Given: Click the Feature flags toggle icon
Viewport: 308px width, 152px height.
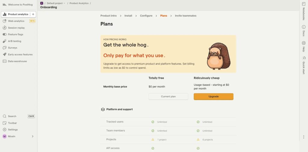Looking at the screenshot, I should click(x=5, y=34).
